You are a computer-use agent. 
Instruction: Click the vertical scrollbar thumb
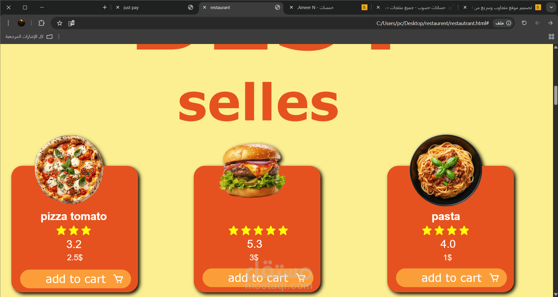click(556, 95)
